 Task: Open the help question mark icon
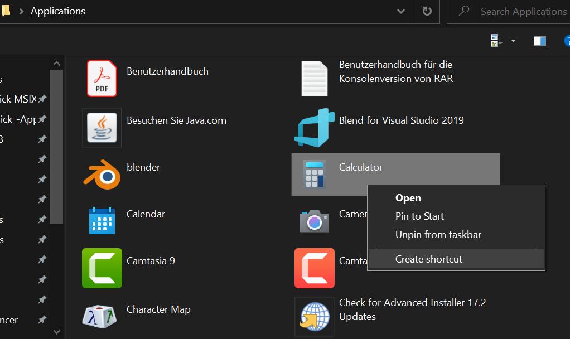click(567, 41)
